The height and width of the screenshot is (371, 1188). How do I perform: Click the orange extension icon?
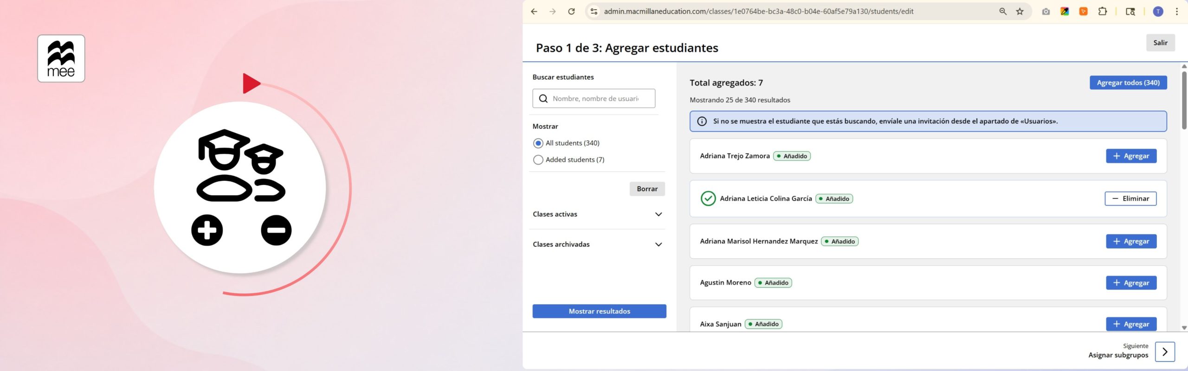pos(1083,12)
